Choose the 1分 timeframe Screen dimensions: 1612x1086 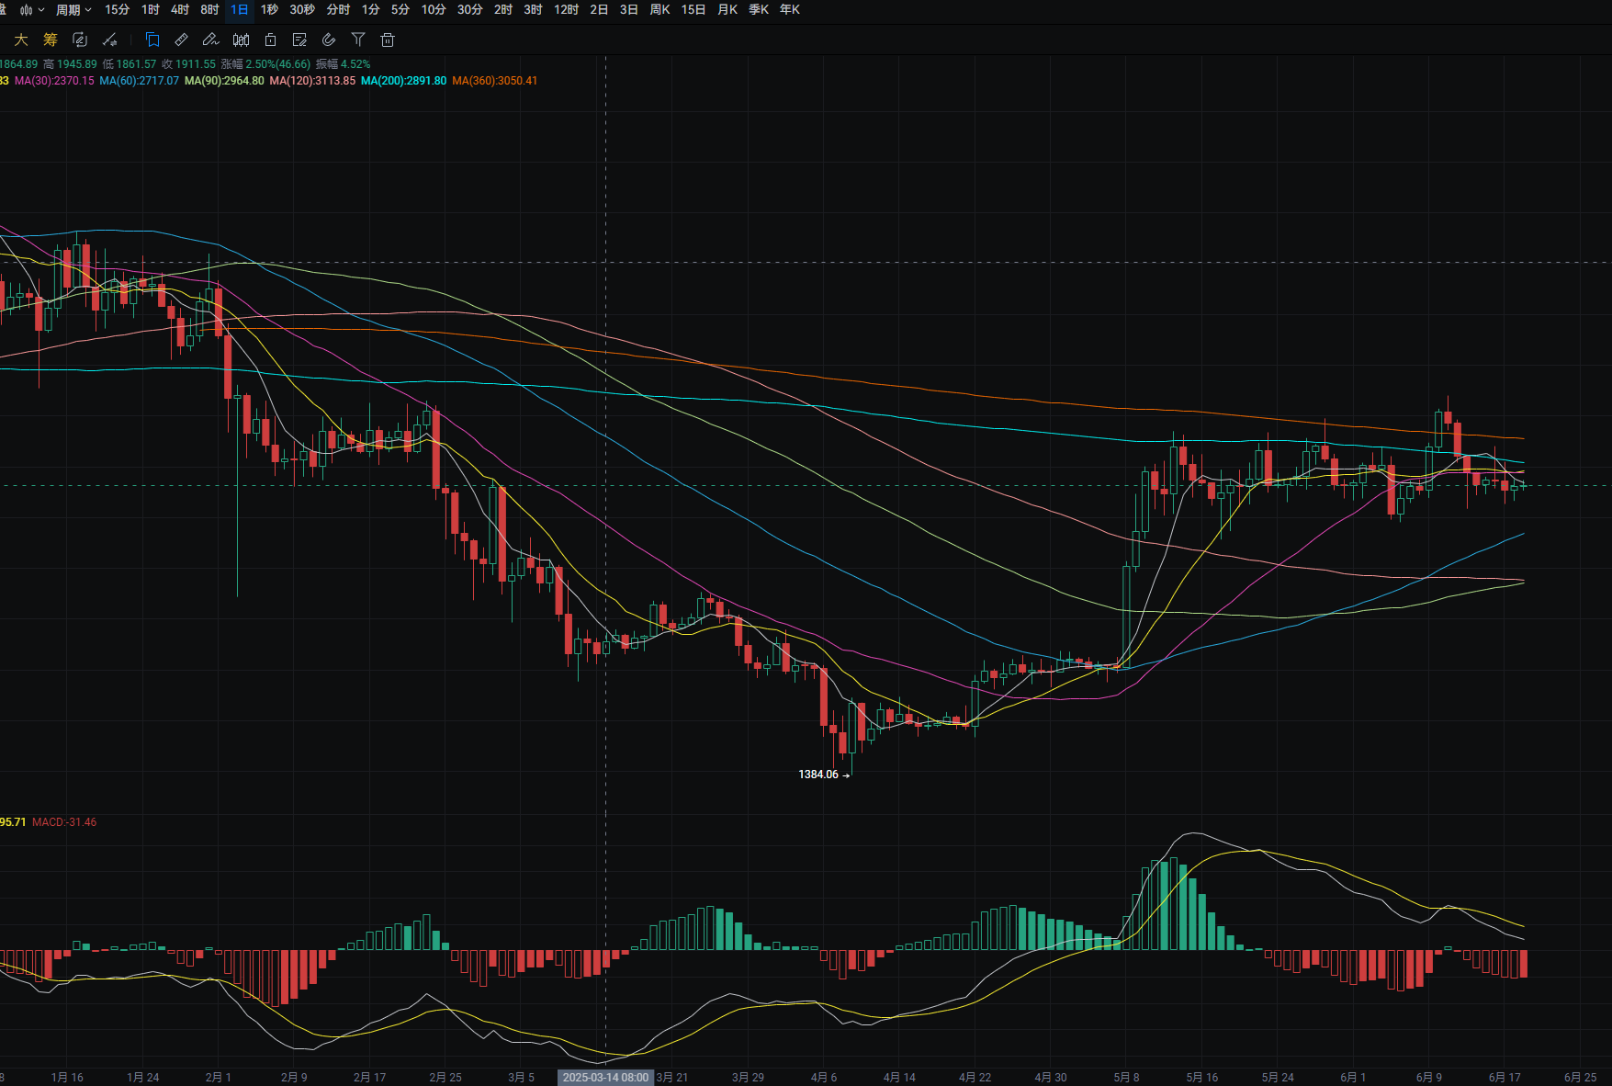coord(370,10)
